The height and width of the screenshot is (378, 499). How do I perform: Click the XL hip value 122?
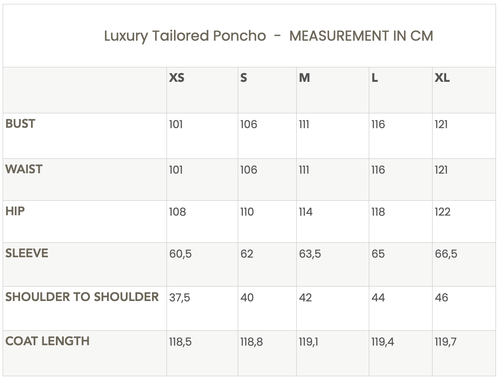point(442,212)
